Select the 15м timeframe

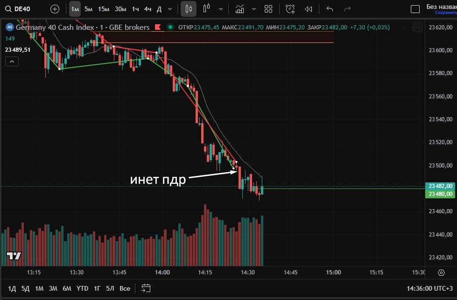click(104, 9)
